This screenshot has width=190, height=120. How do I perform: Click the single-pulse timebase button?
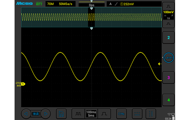point(104,114)
